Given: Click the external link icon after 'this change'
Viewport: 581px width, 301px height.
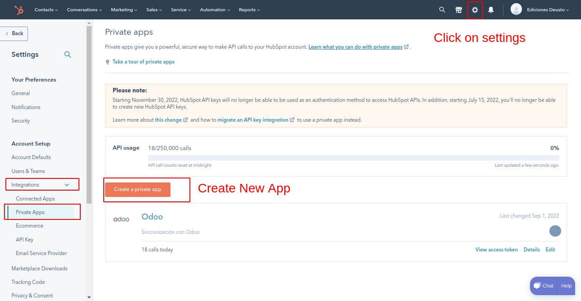Looking at the screenshot, I should (x=185, y=120).
